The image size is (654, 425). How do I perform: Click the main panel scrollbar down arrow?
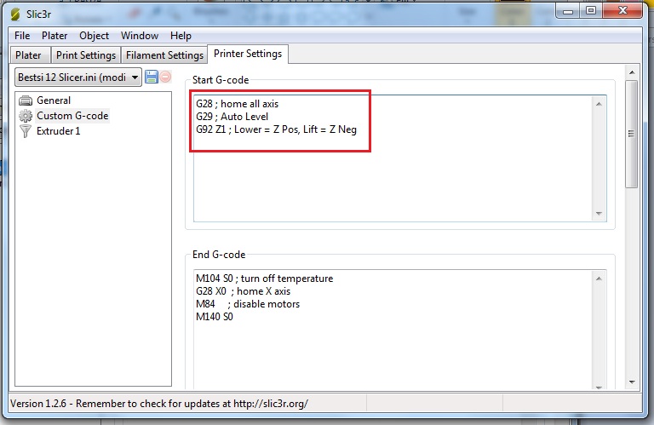coord(632,382)
